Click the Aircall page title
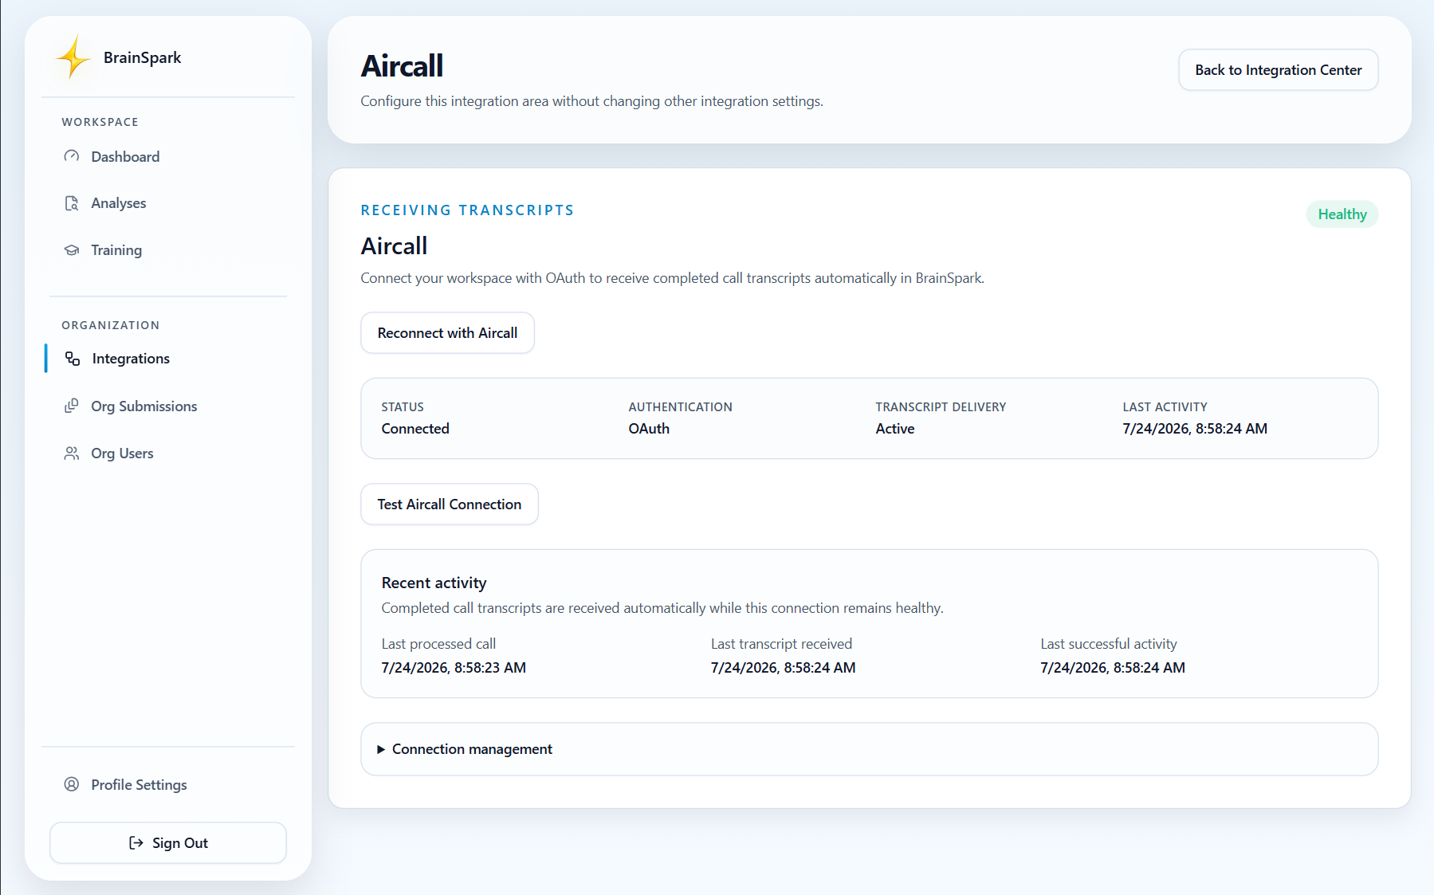Screen dimensions: 1434x895 [402, 66]
